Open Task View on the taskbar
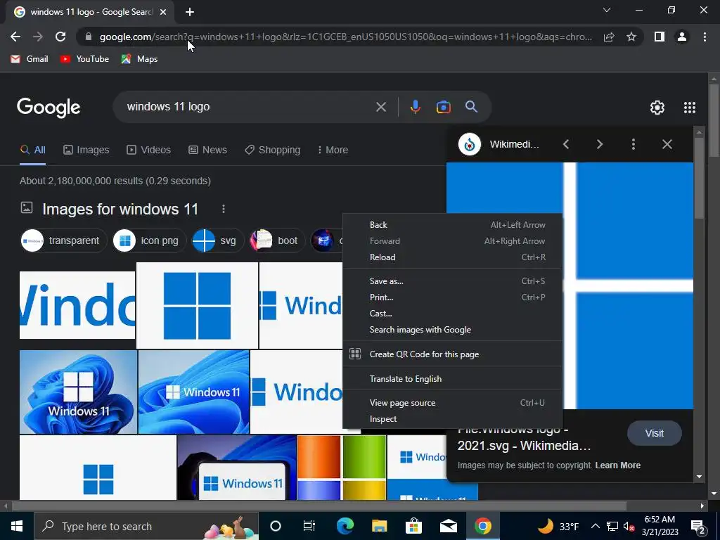 tap(309, 526)
